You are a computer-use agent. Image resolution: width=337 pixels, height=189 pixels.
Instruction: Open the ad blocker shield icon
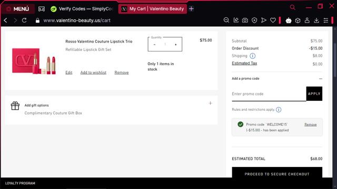254,20
